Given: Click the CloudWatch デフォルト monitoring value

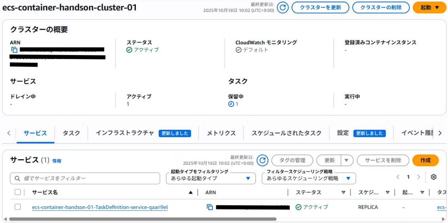Looking at the screenshot, I should click(252, 50).
